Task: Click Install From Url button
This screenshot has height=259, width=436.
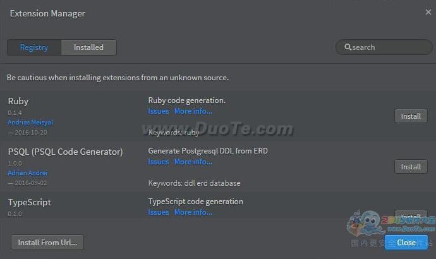Action: tap(47, 243)
